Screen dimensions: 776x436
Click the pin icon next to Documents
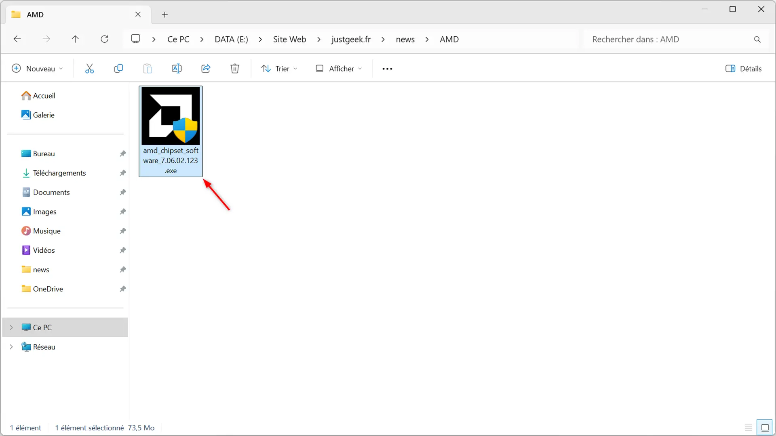click(123, 192)
